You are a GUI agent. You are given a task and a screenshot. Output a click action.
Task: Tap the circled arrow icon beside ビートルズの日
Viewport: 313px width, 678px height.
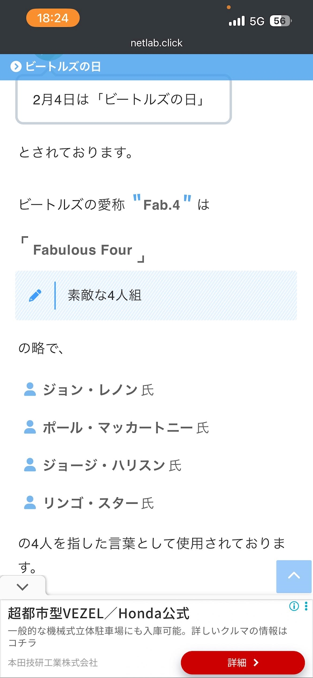16,67
